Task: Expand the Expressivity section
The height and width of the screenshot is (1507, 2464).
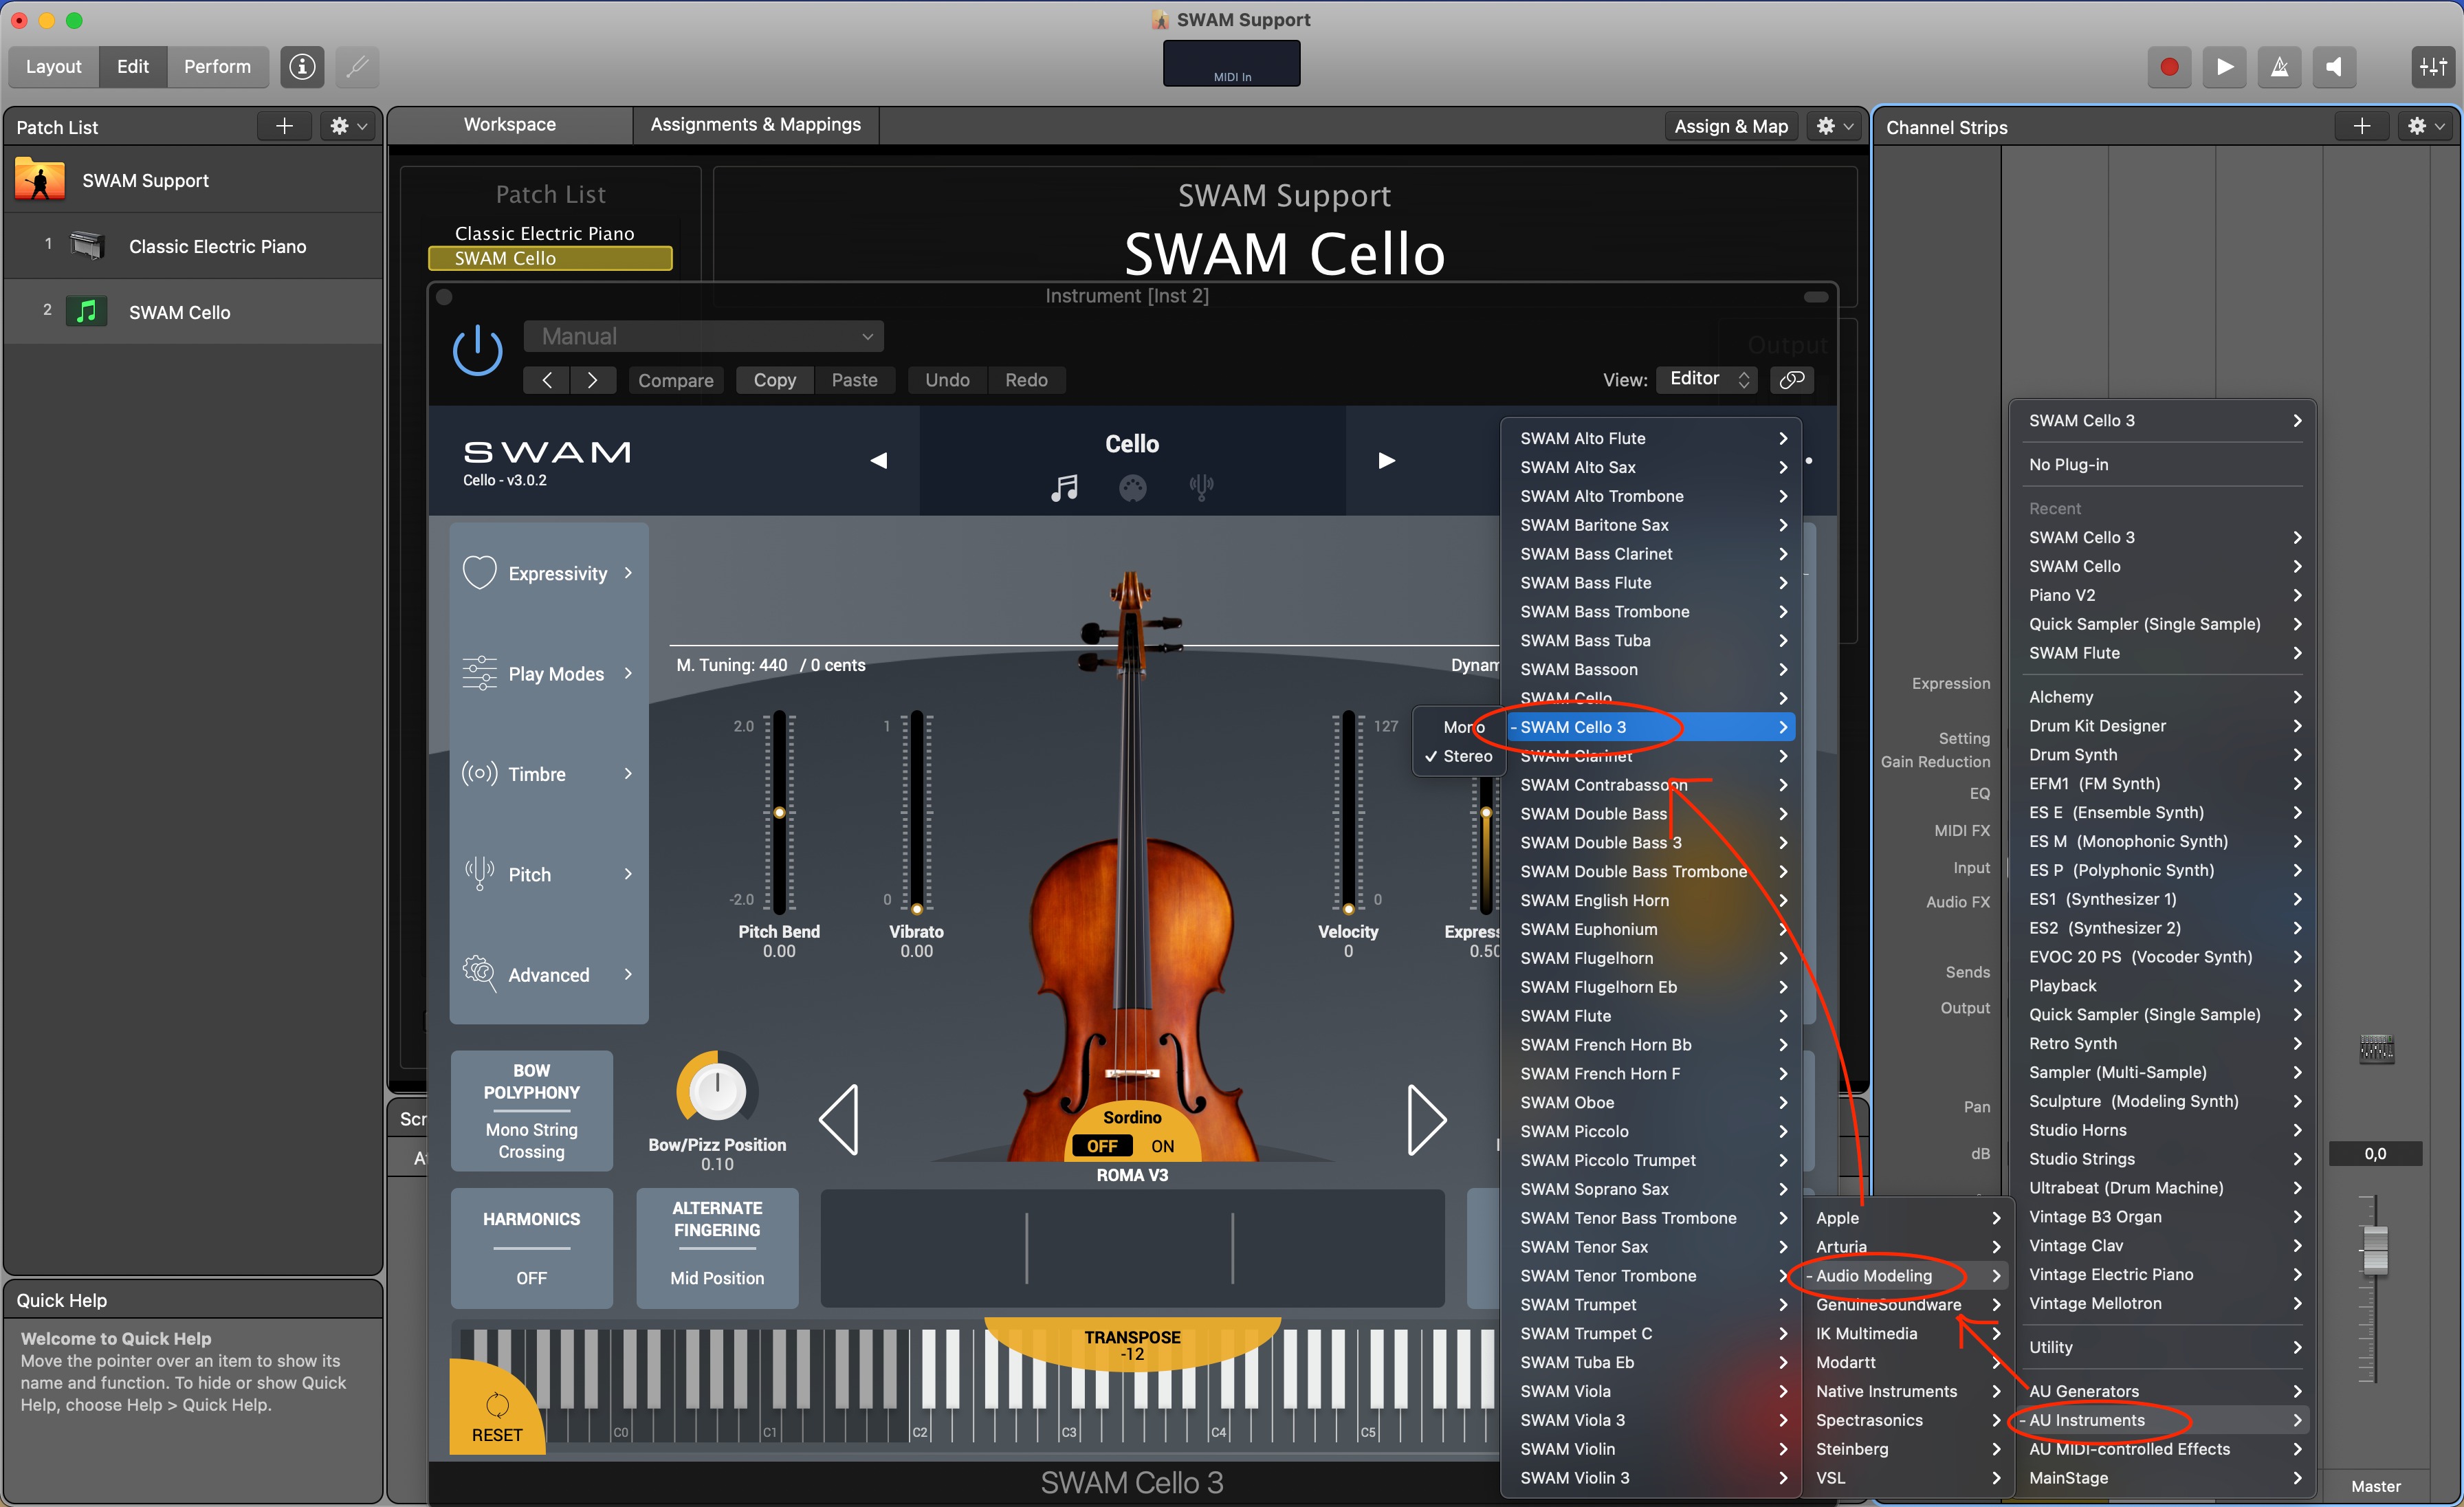Action: [548, 573]
